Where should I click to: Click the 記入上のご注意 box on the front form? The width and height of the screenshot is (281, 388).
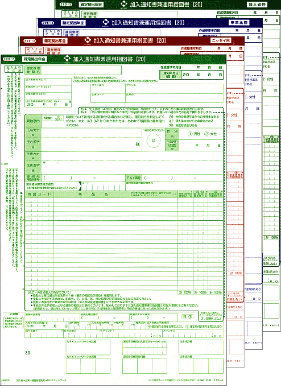point(14,69)
